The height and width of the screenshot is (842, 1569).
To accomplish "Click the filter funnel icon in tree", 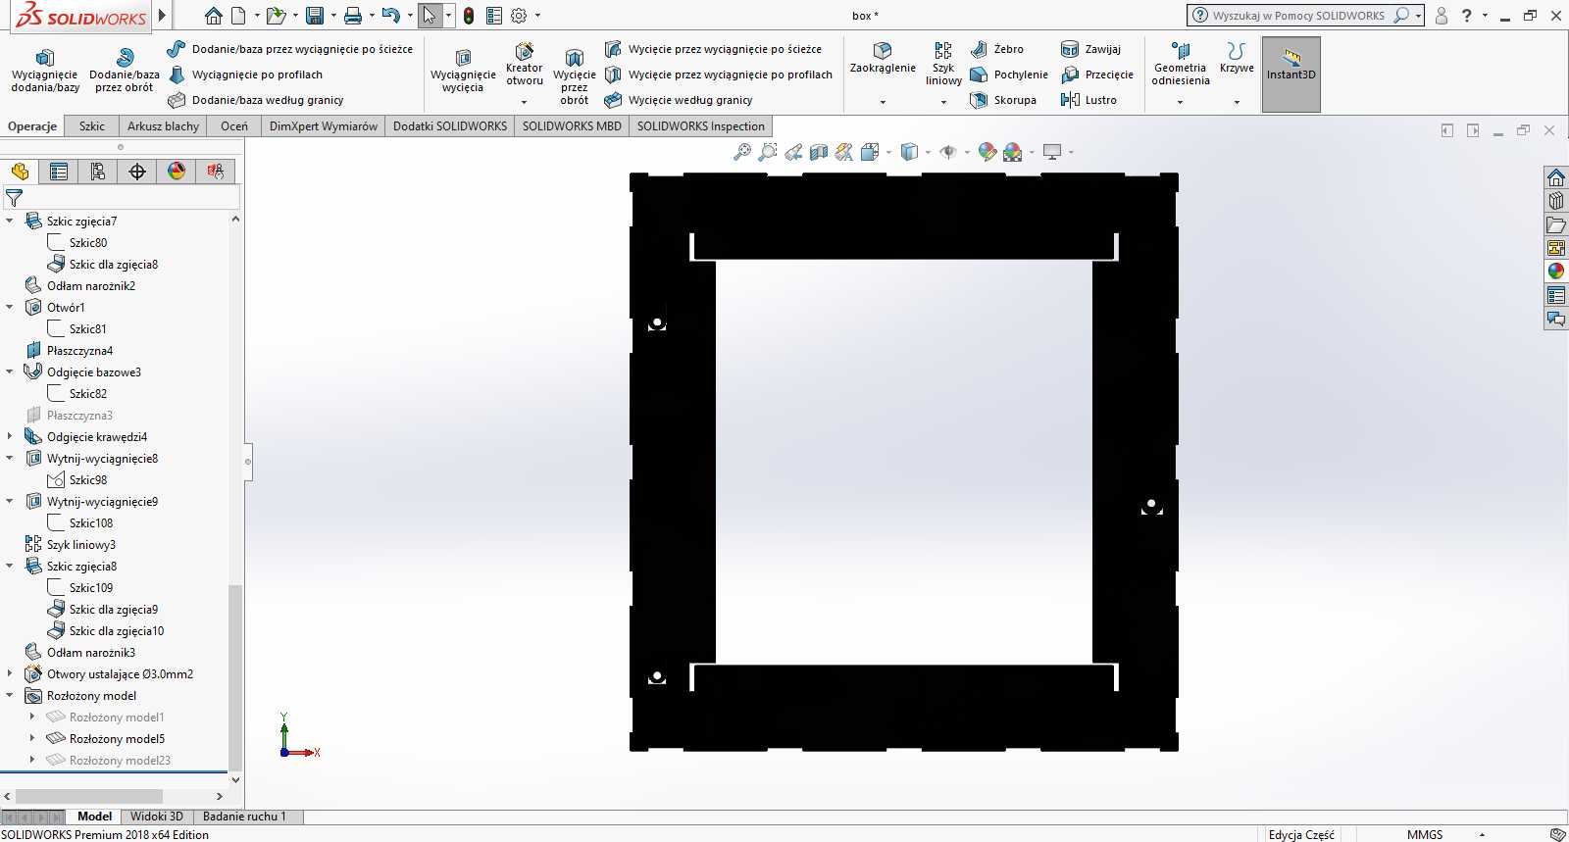I will click(14, 198).
